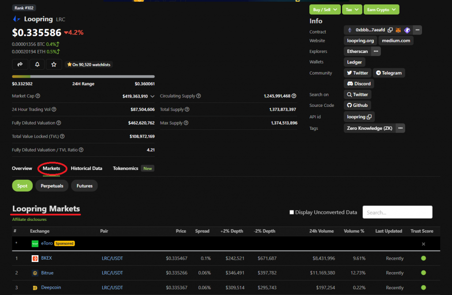Open the Historical Data tab
This screenshot has width=452, height=295.
tap(87, 168)
